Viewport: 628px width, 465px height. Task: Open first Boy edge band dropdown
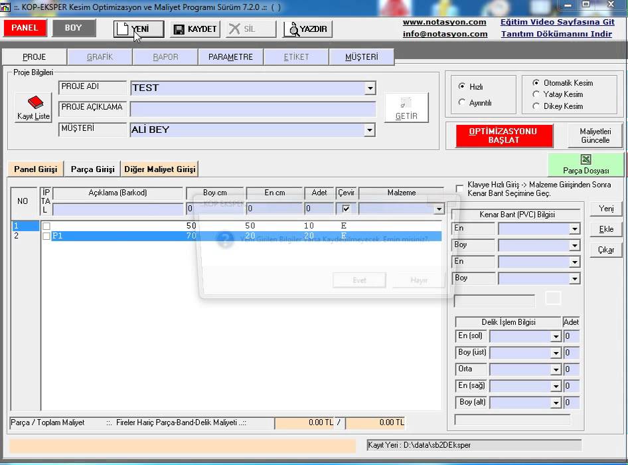coord(574,245)
